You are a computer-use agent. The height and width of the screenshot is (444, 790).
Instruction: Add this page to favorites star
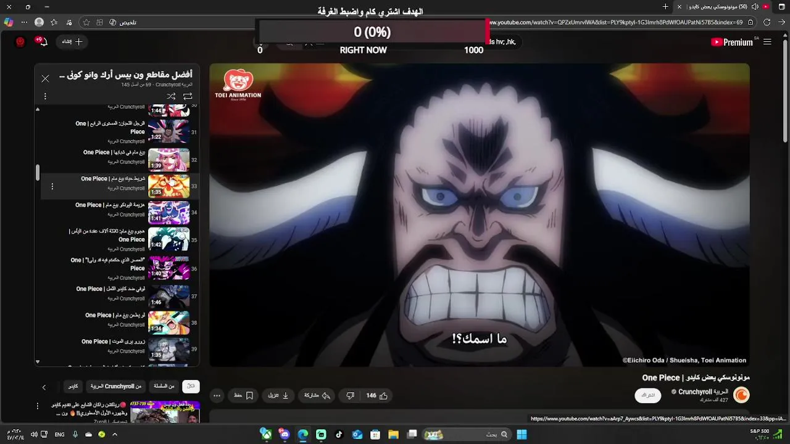pos(86,22)
